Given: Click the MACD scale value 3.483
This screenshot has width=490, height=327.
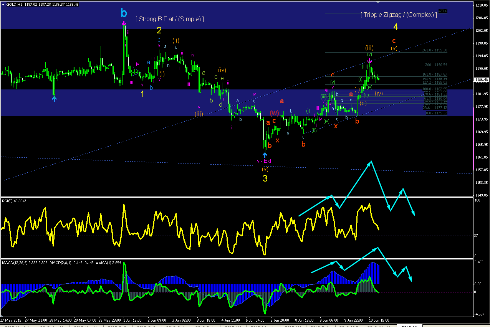Looking at the screenshot, I should (479, 262).
